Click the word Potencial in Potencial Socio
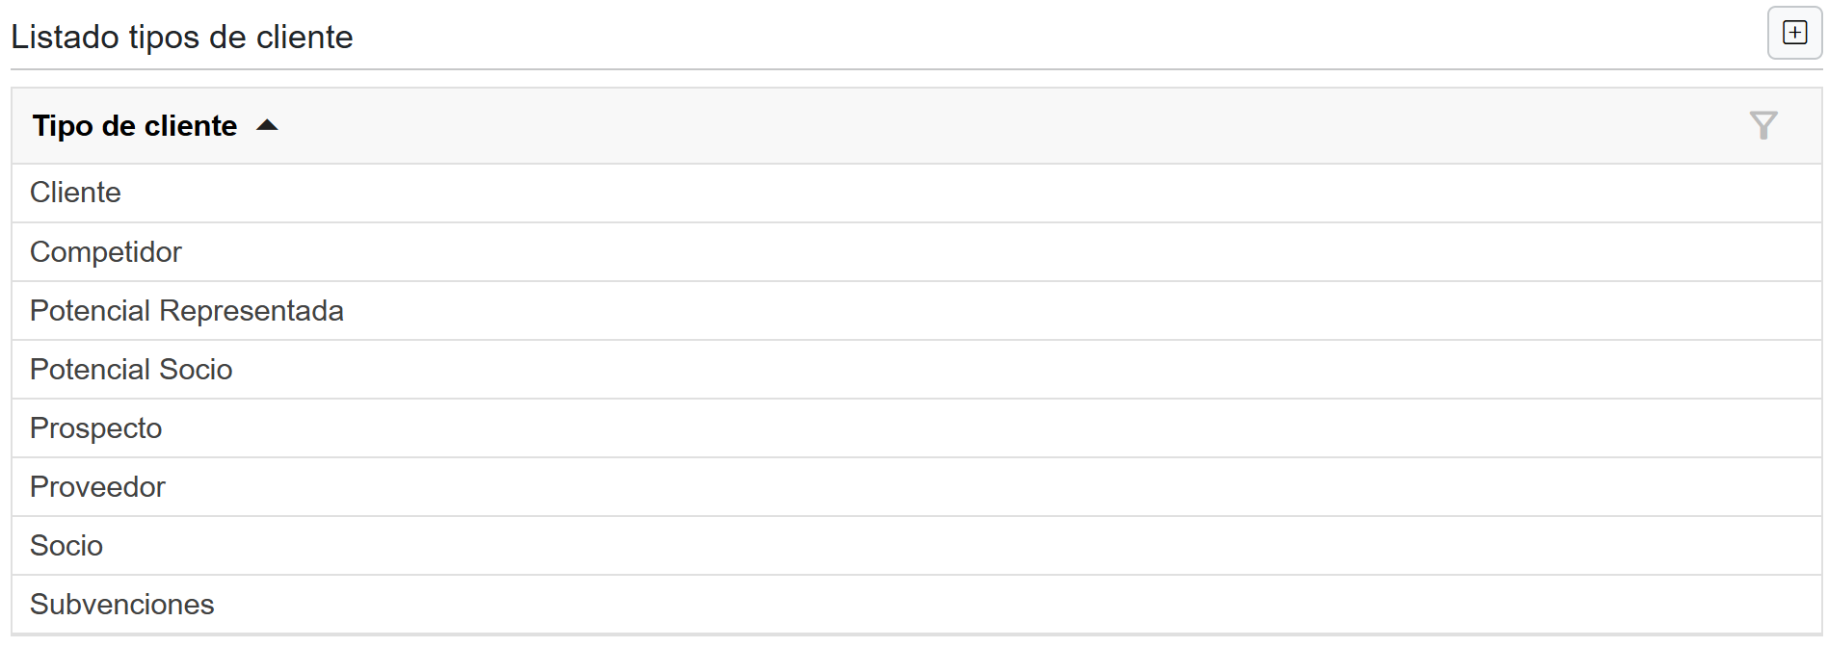The height and width of the screenshot is (647, 1828). [90, 370]
